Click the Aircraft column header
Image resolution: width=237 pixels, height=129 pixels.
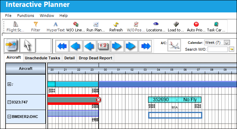26,69
